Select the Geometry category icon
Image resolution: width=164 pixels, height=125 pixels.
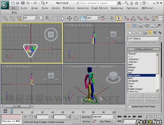point(130,33)
